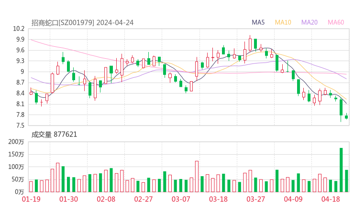Screen dimensions: 354x210
Task: Click the 7.8 price axis label
Action: point(20,115)
